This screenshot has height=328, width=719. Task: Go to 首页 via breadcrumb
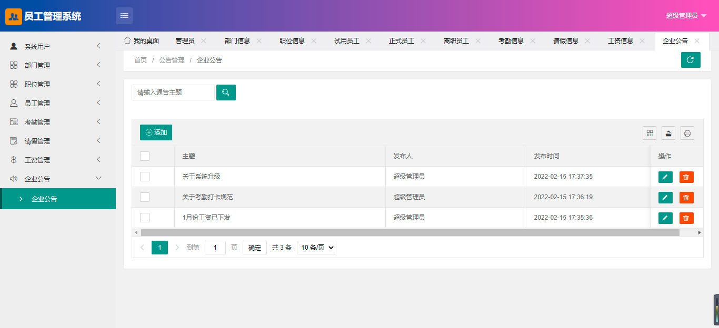pyautogui.click(x=141, y=60)
